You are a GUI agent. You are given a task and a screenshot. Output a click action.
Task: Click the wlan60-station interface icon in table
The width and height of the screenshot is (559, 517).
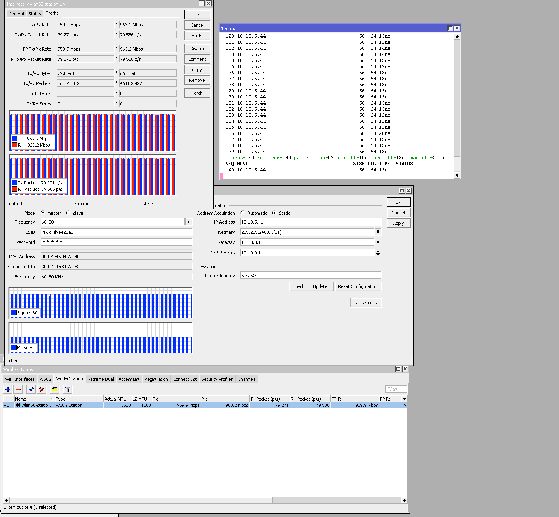tap(18, 405)
